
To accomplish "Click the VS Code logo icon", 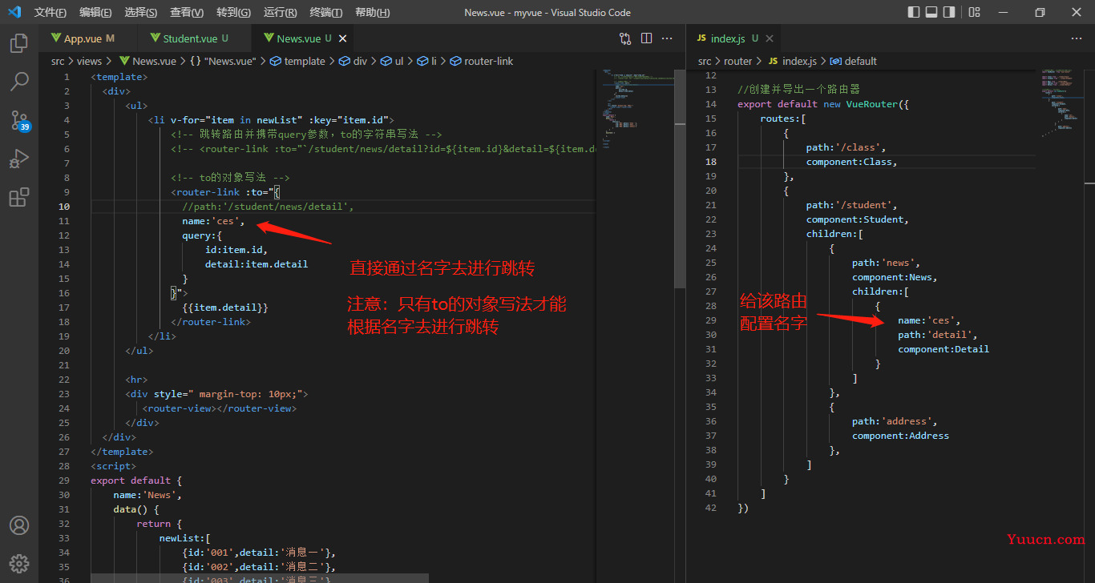I will click(x=14, y=12).
